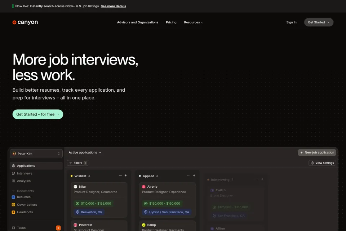Screen dimensions: 346x231
Task: Click the Filters funnel icon
Action: pyautogui.click(x=71, y=163)
